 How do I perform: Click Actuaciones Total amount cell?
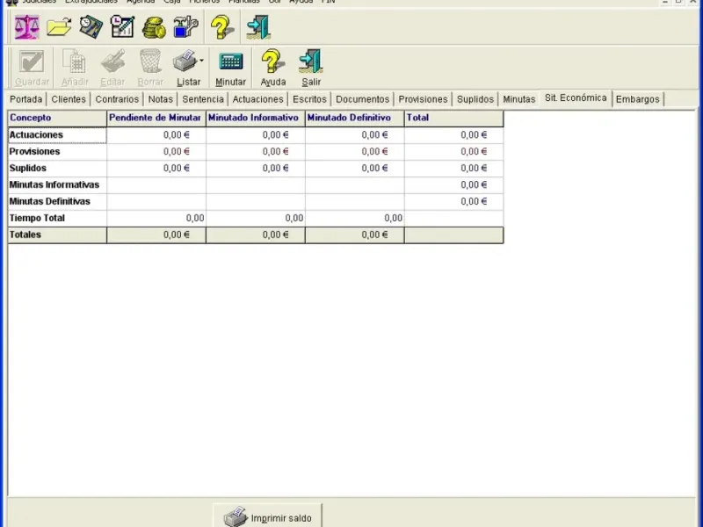pyautogui.click(x=453, y=135)
